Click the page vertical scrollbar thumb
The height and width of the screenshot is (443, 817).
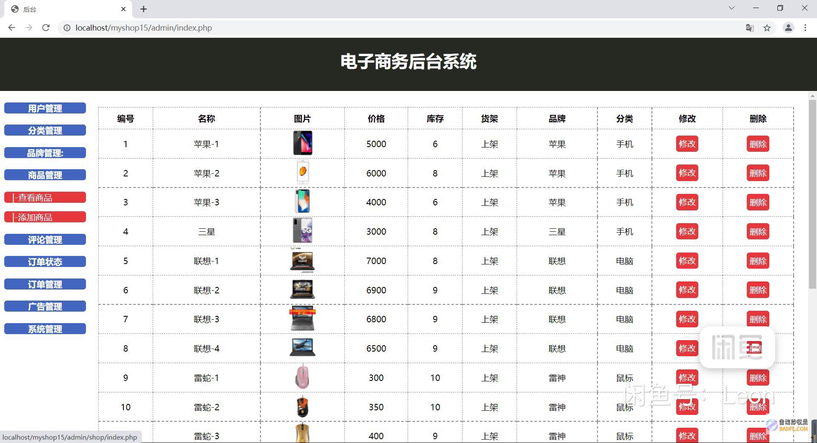[x=812, y=195]
